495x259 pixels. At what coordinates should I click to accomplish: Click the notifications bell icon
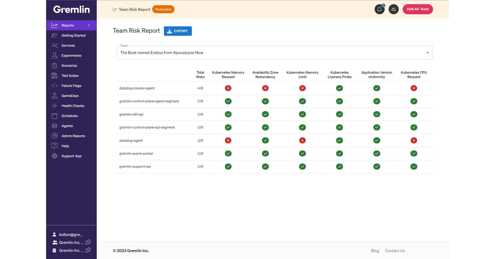(379, 9)
